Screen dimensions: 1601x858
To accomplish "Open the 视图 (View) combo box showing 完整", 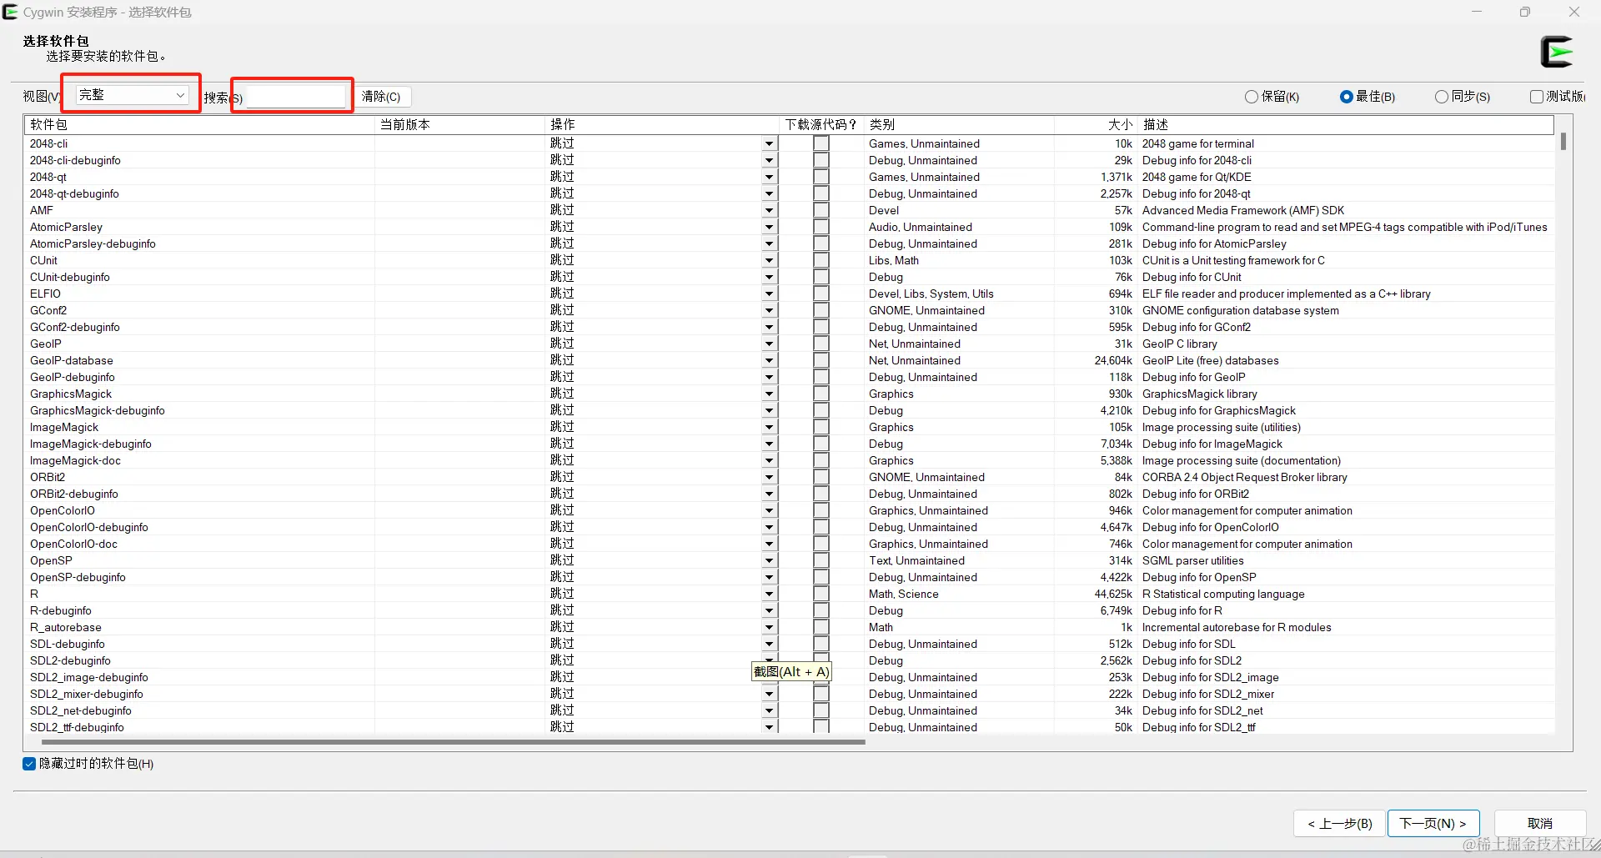I will (x=132, y=95).
